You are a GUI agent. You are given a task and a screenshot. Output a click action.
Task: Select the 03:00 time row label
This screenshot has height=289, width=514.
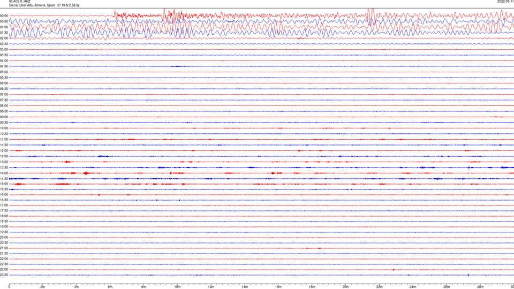click(x=4, y=49)
